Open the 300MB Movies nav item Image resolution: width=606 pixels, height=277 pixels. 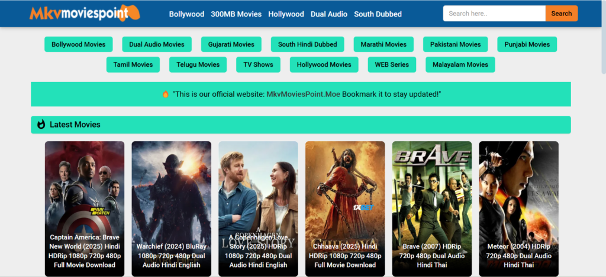click(x=236, y=14)
